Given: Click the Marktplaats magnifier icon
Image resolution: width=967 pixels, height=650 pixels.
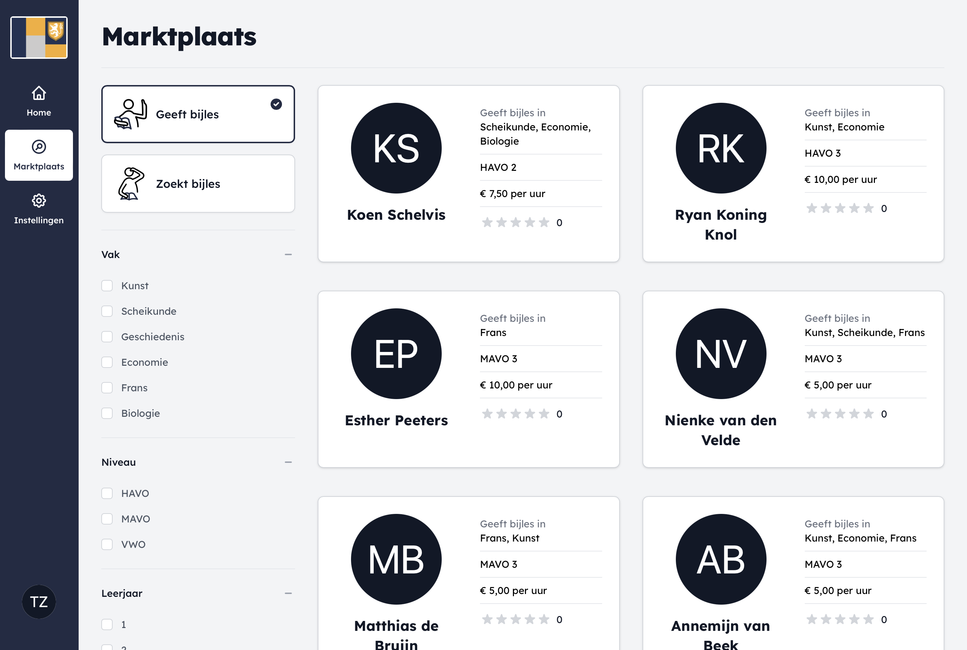Looking at the screenshot, I should pyautogui.click(x=39, y=146).
